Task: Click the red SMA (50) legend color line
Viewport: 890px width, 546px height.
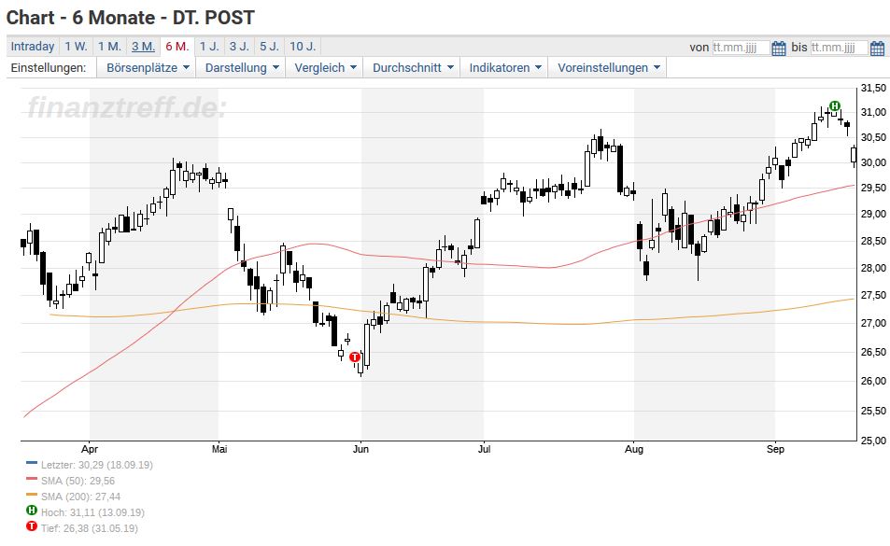Action: coord(32,479)
